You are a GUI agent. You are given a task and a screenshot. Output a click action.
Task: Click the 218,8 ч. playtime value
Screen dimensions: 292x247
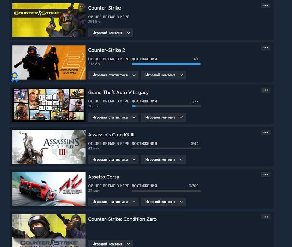95,64
